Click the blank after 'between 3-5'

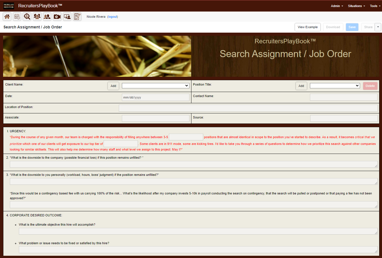point(186,137)
